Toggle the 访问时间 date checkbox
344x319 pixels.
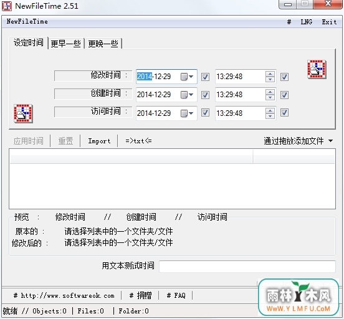205,113
